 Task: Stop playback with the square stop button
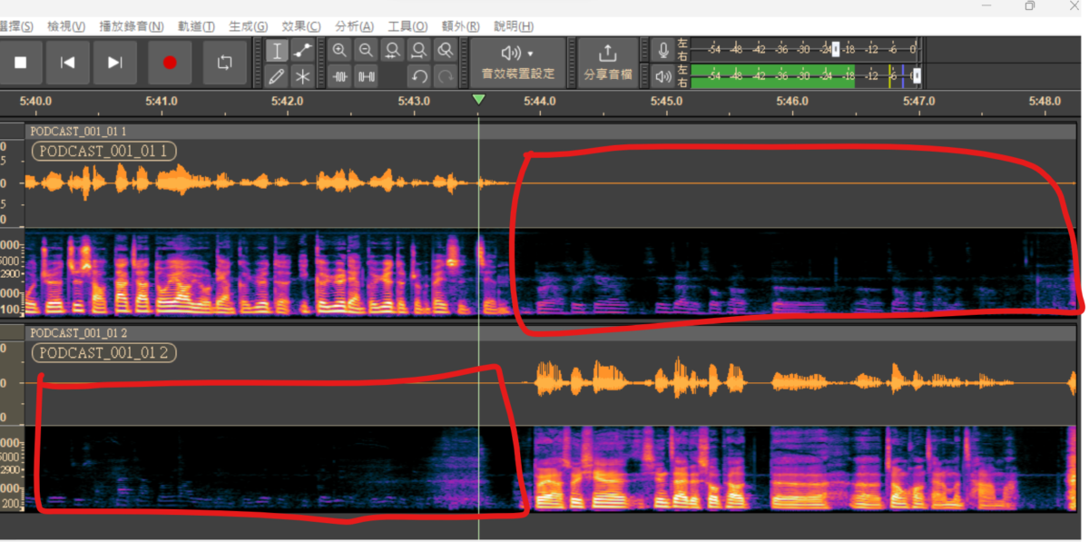[x=21, y=63]
